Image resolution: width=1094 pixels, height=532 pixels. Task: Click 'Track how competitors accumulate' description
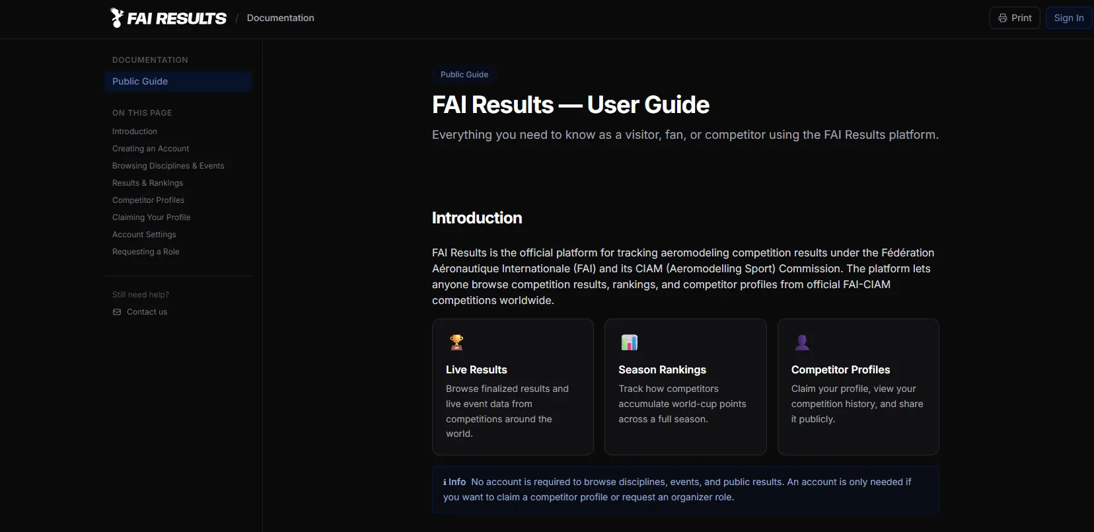click(682, 404)
